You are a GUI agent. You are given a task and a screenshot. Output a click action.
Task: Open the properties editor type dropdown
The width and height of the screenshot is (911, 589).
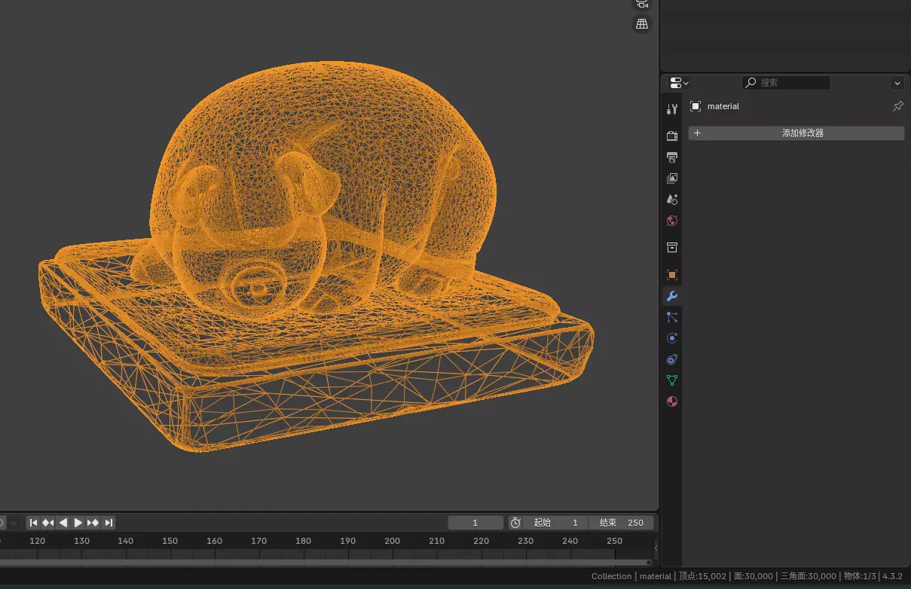679,83
